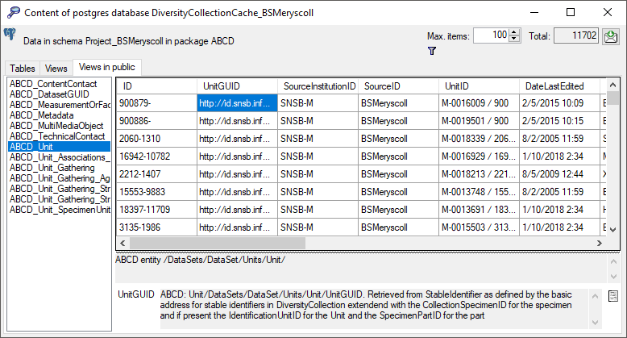Click date cell 2/5/2015 10:15

click(x=559, y=120)
